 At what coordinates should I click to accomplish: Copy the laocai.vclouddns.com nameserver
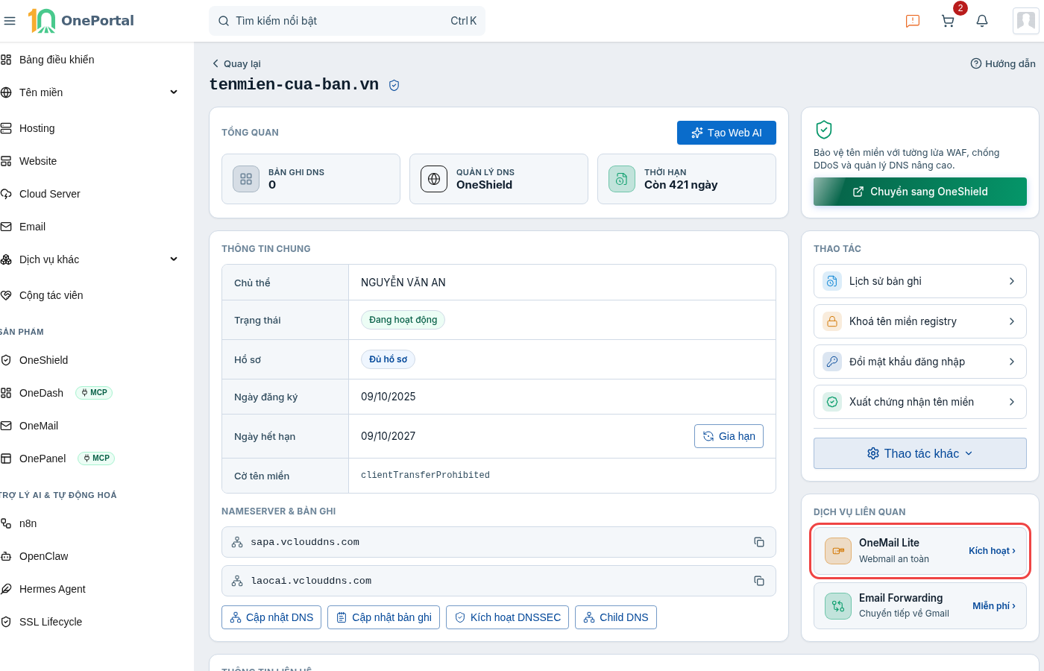(x=759, y=581)
